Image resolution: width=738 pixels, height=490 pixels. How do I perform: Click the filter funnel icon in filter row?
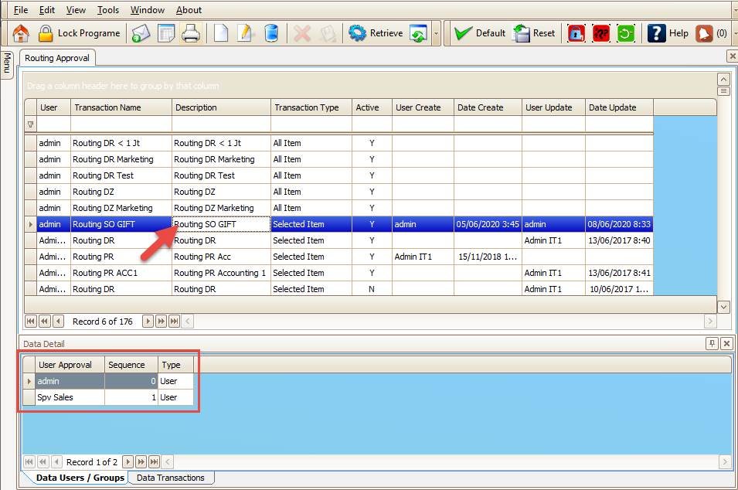pyautogui.click(x=31, y=124)
